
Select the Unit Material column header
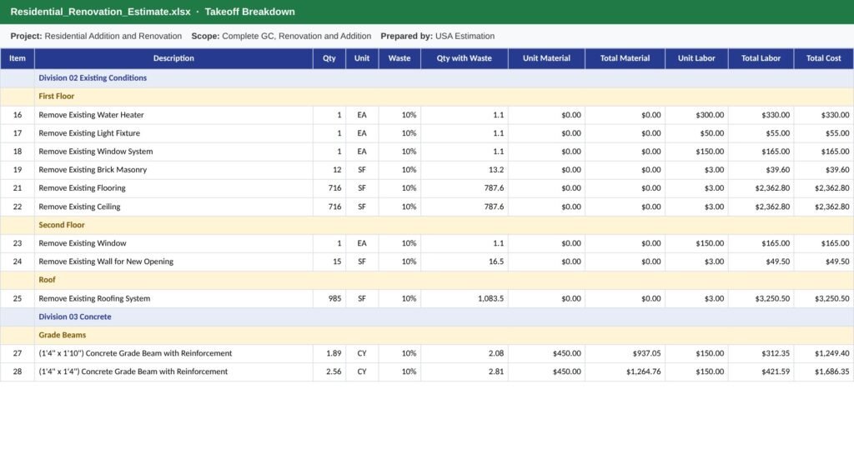tap(546, 58)
